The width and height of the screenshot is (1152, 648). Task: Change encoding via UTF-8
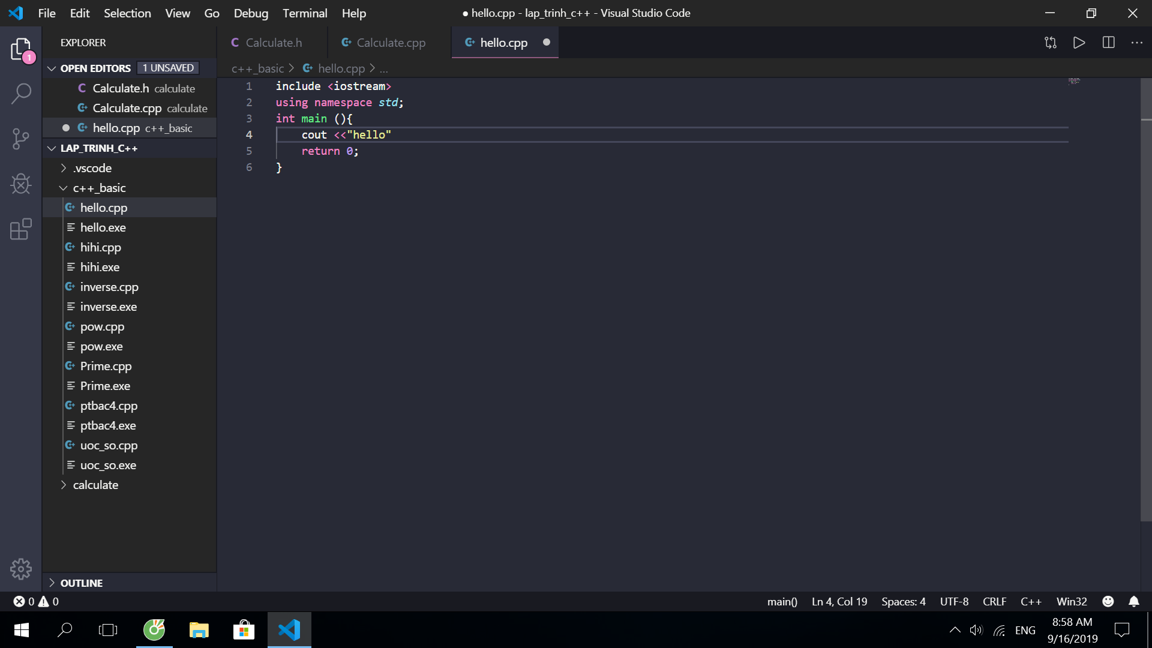click(954, 601)
